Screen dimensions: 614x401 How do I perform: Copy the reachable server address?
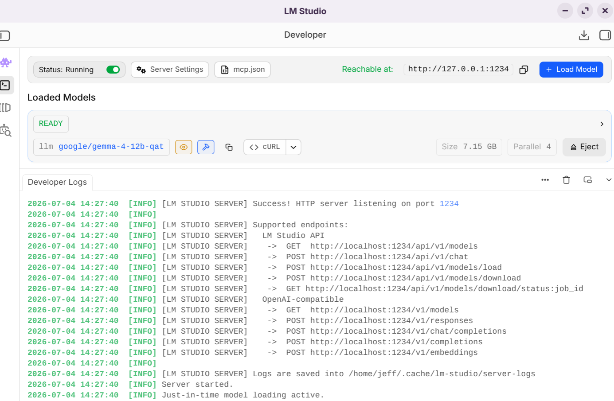click(524, 70)
